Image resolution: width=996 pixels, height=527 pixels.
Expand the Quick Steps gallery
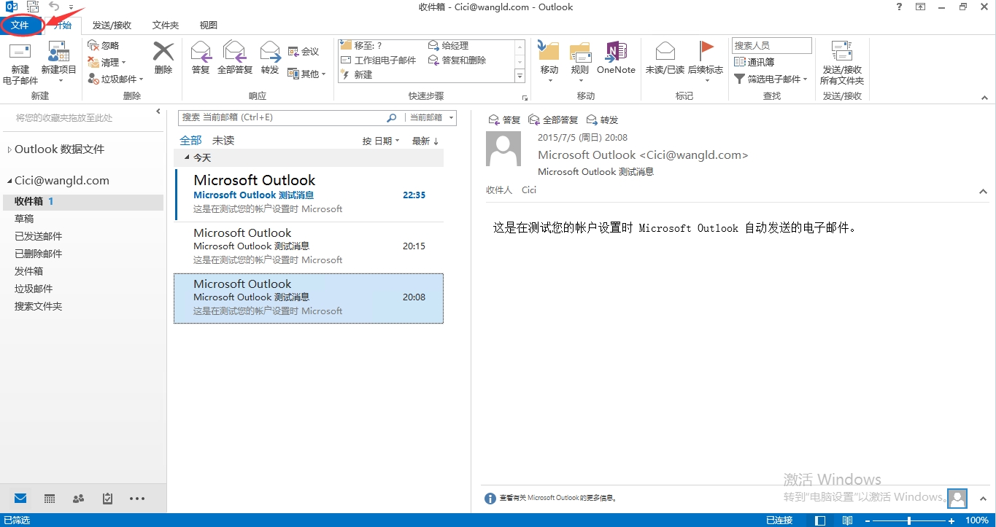pyautogui.click(x=520, y=76)
